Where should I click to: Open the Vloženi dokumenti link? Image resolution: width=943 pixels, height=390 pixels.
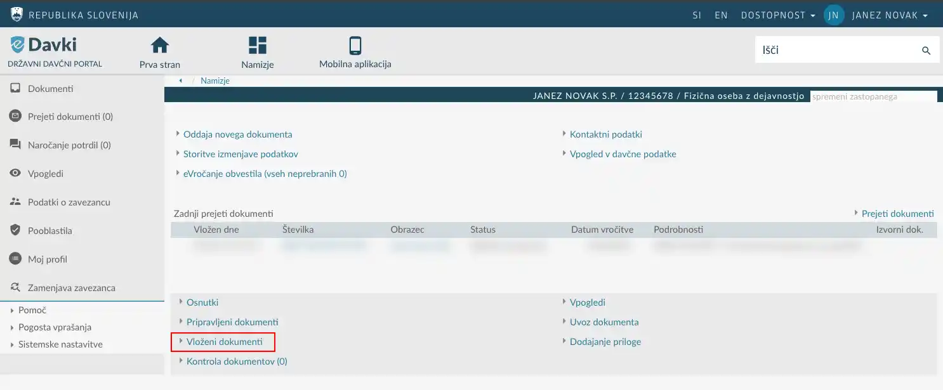pos(224,342)
